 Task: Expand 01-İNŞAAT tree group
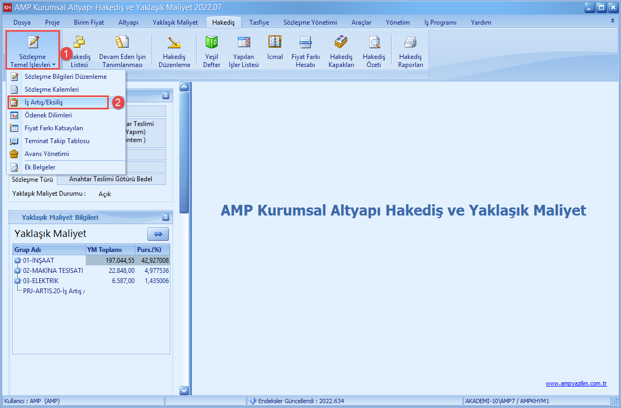point(18,260)
